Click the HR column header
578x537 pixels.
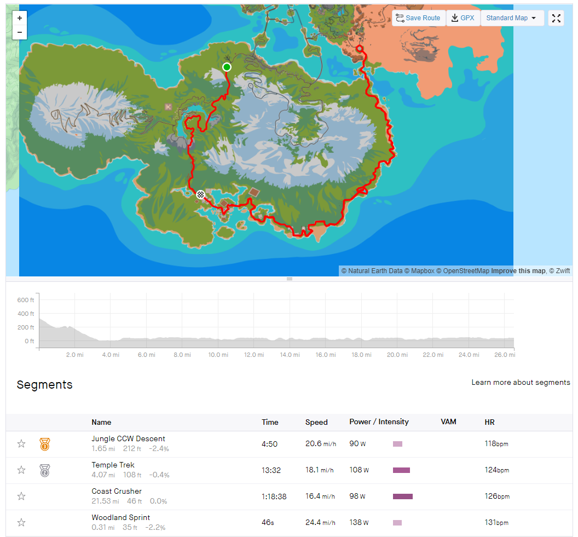point(489,423)
